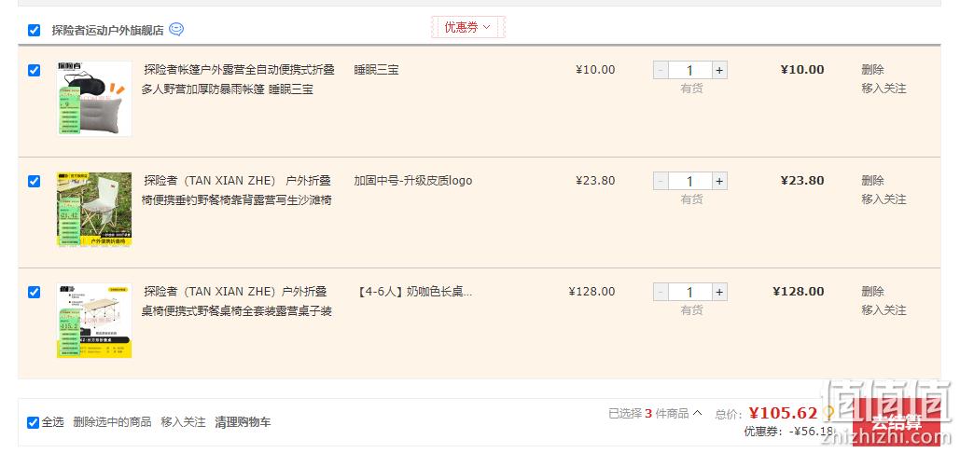Delete the 睡眠三宝 item with 删除
The width and height of the screenshot is (960, 453).
872,70
